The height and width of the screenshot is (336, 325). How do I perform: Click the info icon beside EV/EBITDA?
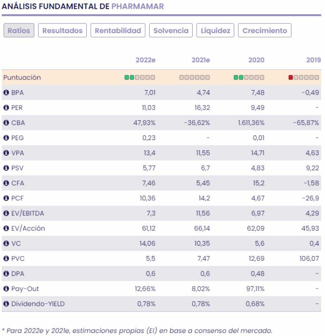tap(6, 214)
